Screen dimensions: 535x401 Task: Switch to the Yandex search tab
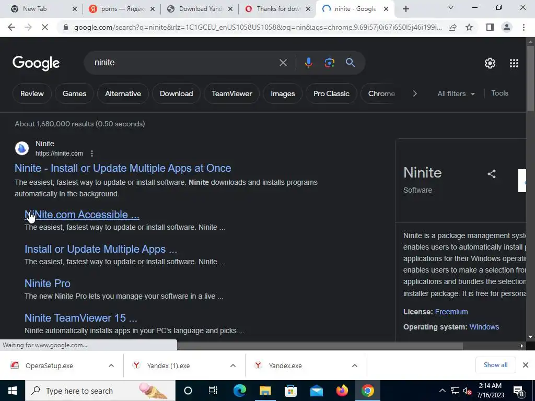click(122, 9)
